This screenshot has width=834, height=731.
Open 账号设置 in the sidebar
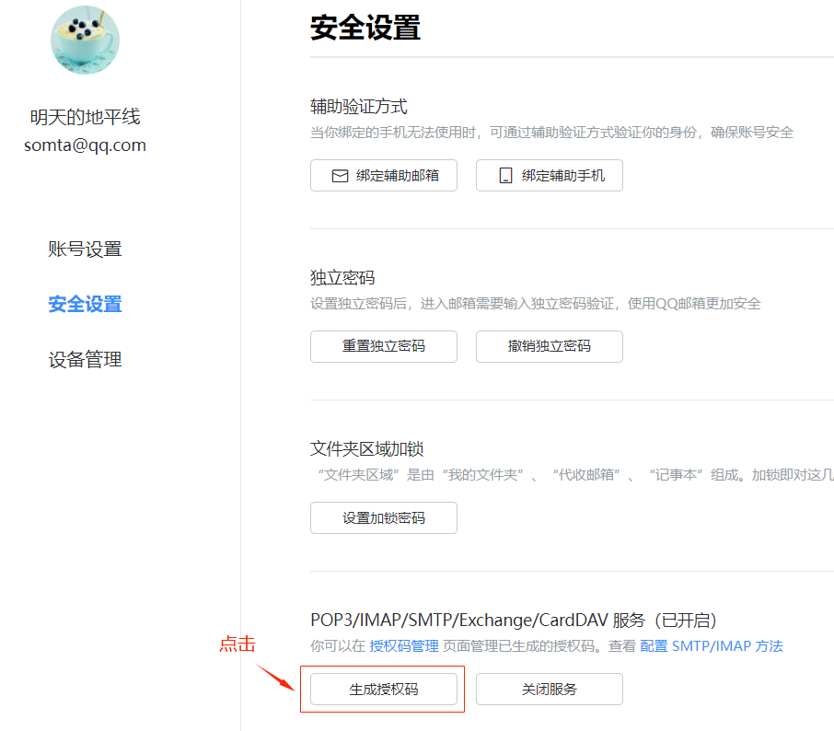click(85, 249)
